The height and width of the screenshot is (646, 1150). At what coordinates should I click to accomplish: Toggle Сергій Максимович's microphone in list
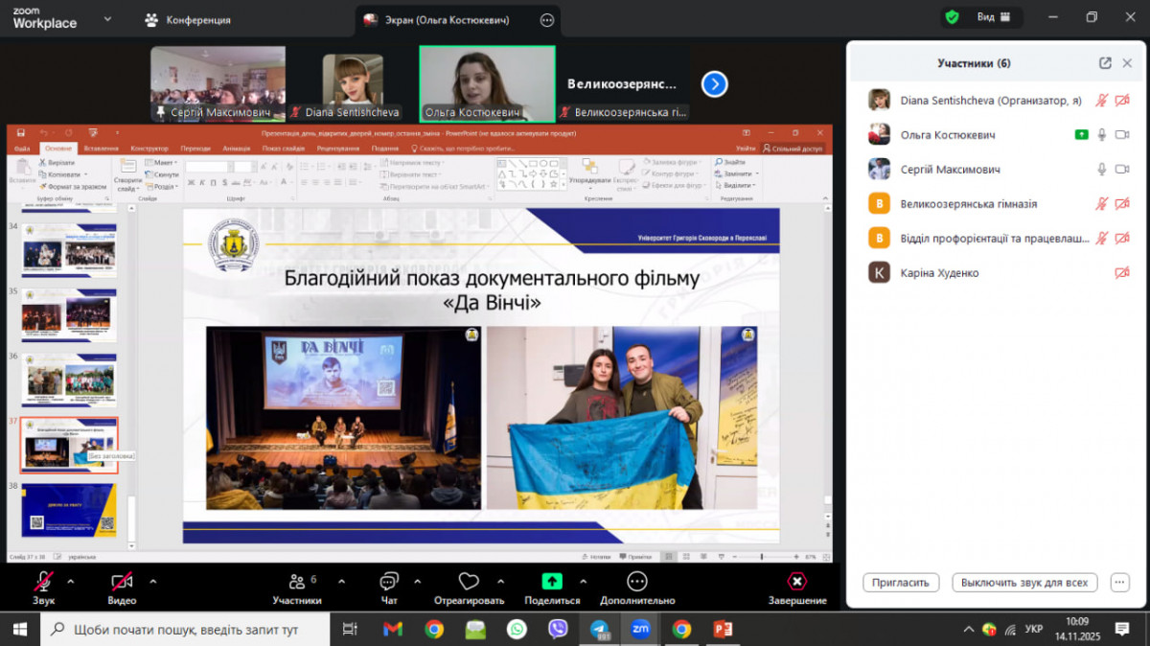(x=1102, y=170)
